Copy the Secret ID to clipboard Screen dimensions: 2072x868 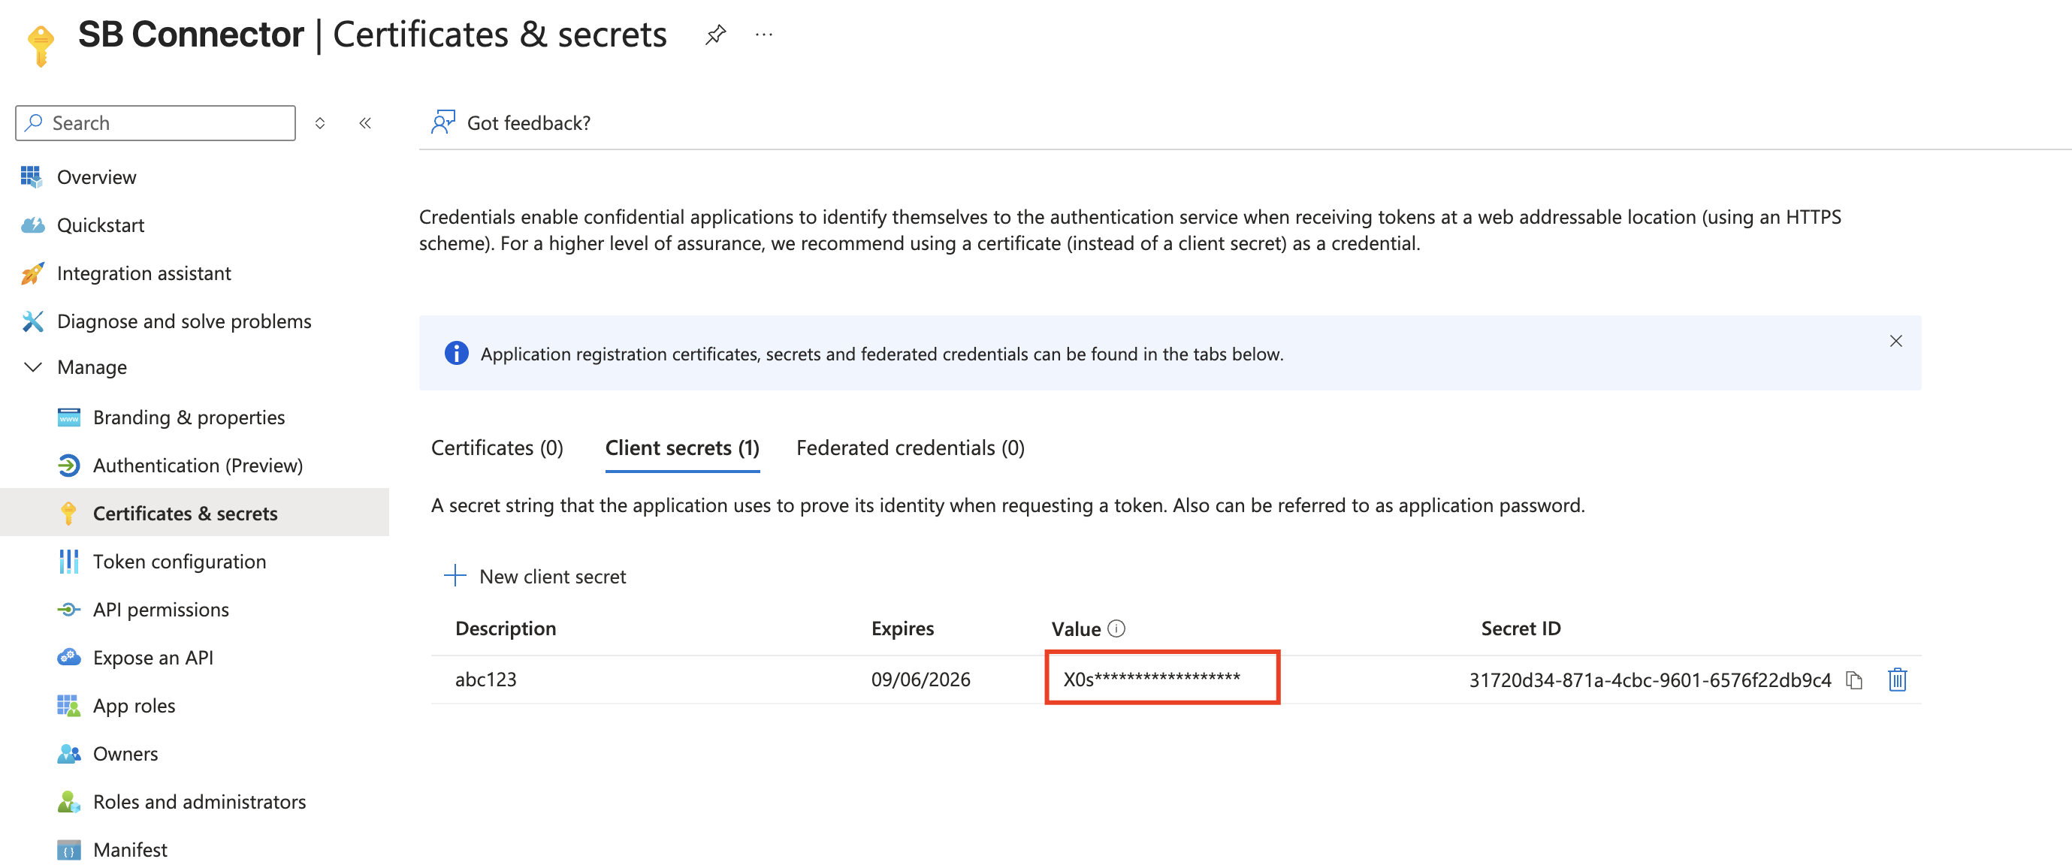[x=1854, y=680]
